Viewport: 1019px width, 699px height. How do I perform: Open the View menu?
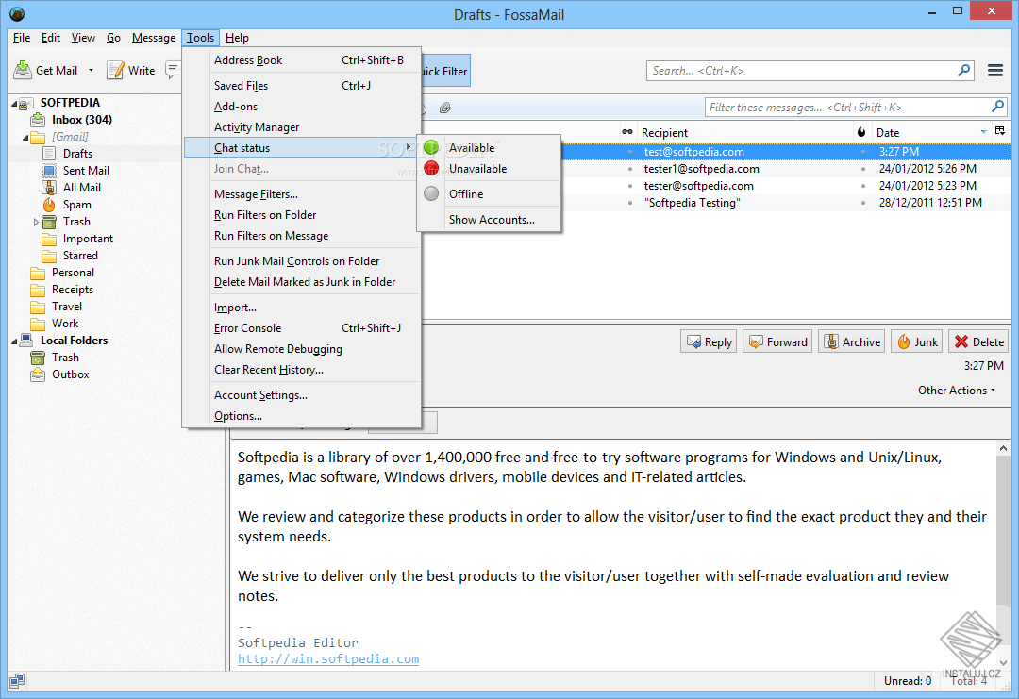[x=83, y=38]
